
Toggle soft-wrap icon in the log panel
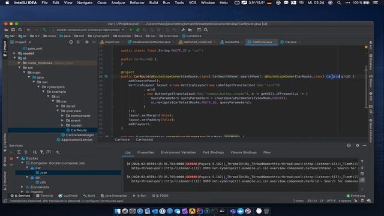362,174
